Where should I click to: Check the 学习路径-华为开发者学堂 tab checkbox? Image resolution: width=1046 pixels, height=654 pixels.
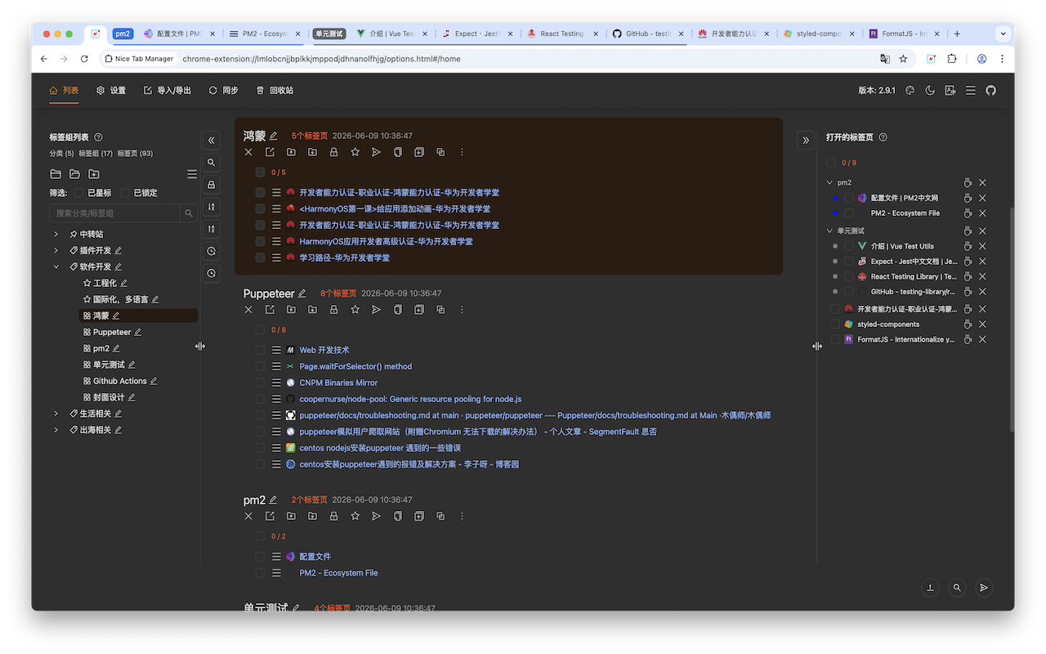260,258
